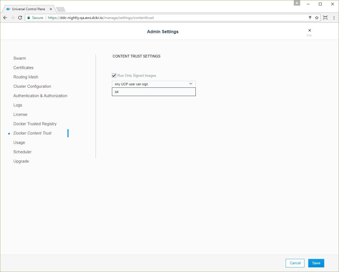Bookmark page using the star icon

317,18
